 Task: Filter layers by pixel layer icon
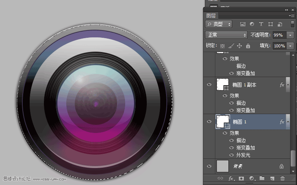pos(243,24)
